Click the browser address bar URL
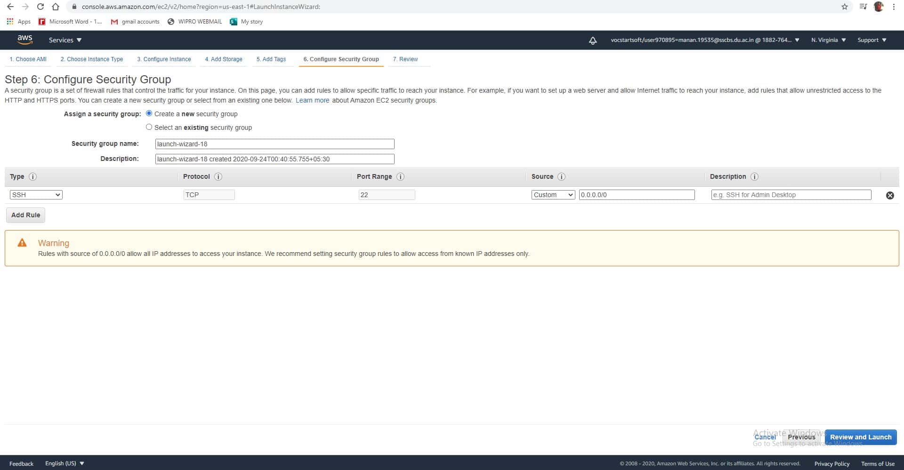Image resolution: width=904 pixels, height=470 pixels. click(201, 7)
